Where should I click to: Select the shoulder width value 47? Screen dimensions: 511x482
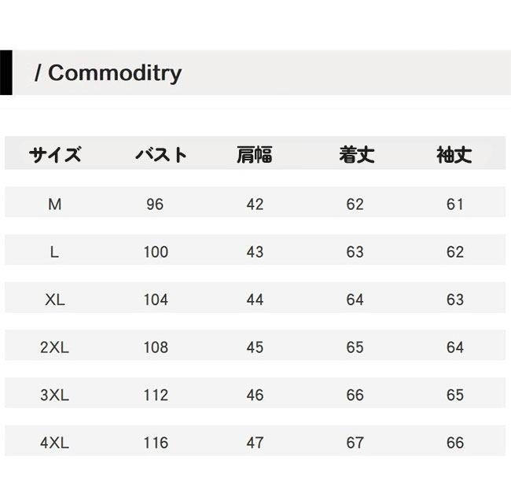coord(255,443)
